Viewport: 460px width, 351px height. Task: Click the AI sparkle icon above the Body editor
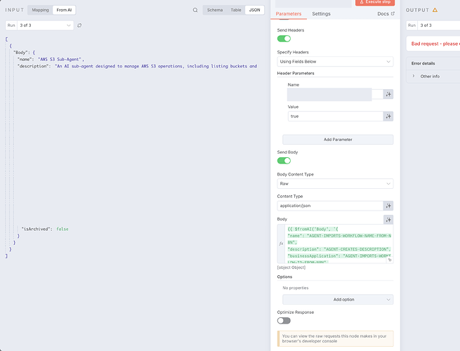point(388,220)
